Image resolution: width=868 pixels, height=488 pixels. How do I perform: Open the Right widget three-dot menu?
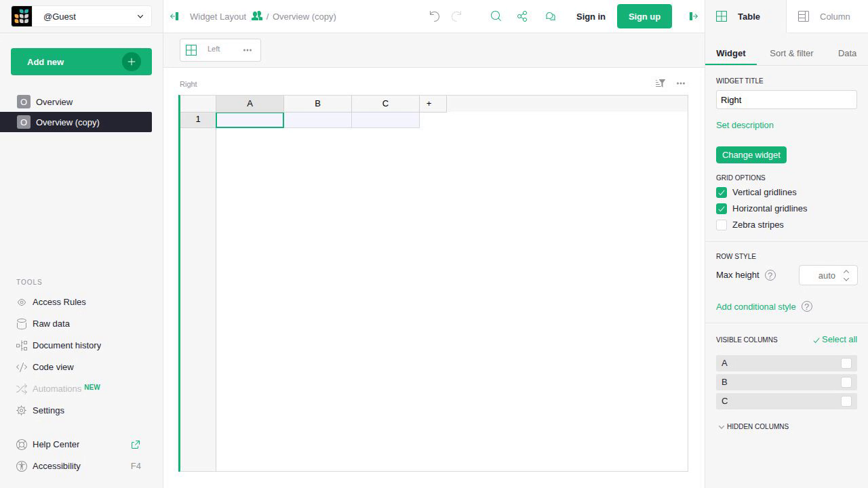pyautogui.click(x=681, y=83)
